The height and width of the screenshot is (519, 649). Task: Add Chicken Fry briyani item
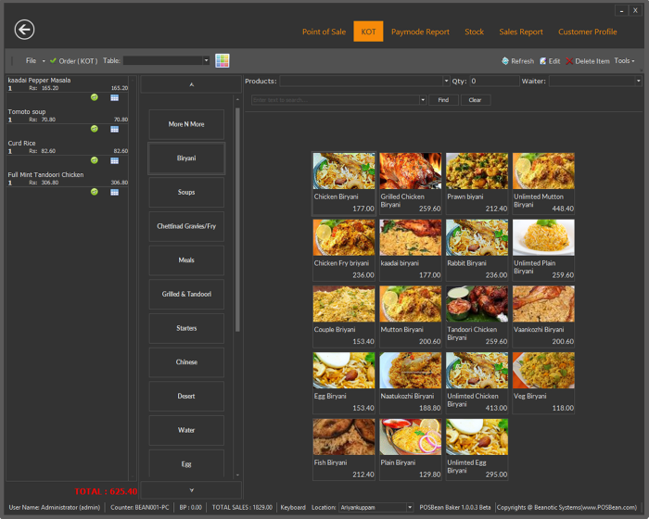tap(344, 250)
